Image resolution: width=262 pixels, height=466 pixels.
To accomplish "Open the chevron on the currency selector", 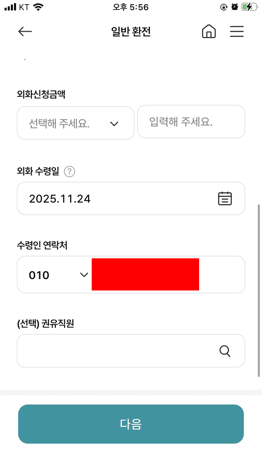I will pyautogui.click(x=114, y=123).
